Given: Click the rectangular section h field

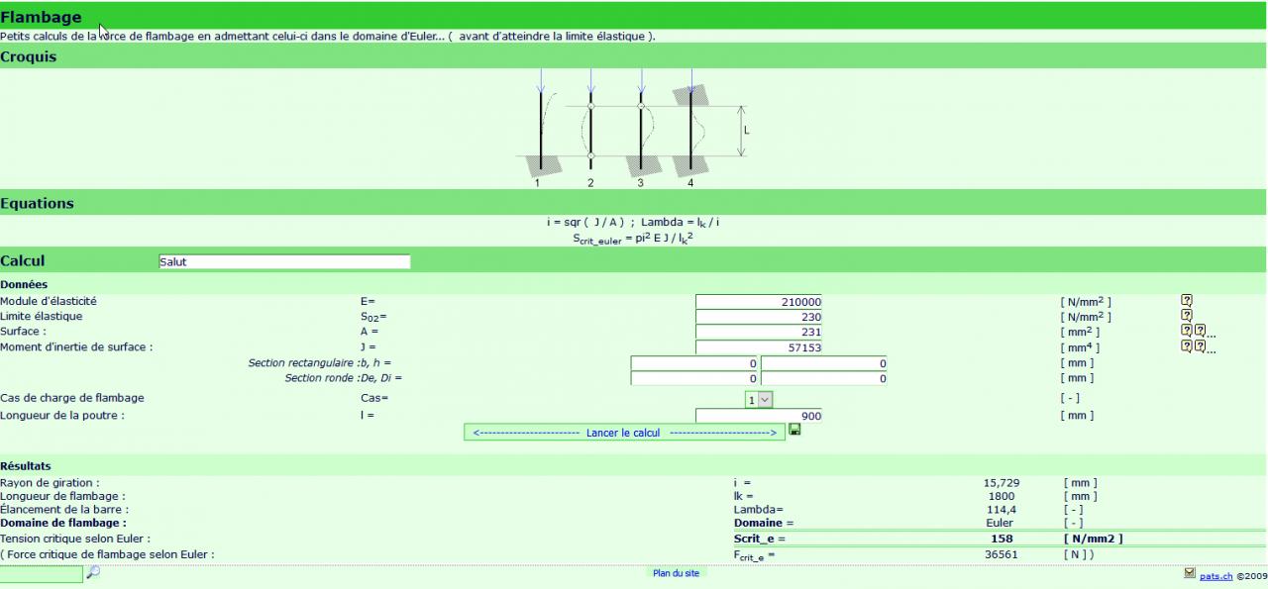Looking at the screenshot, I should 823,363.
